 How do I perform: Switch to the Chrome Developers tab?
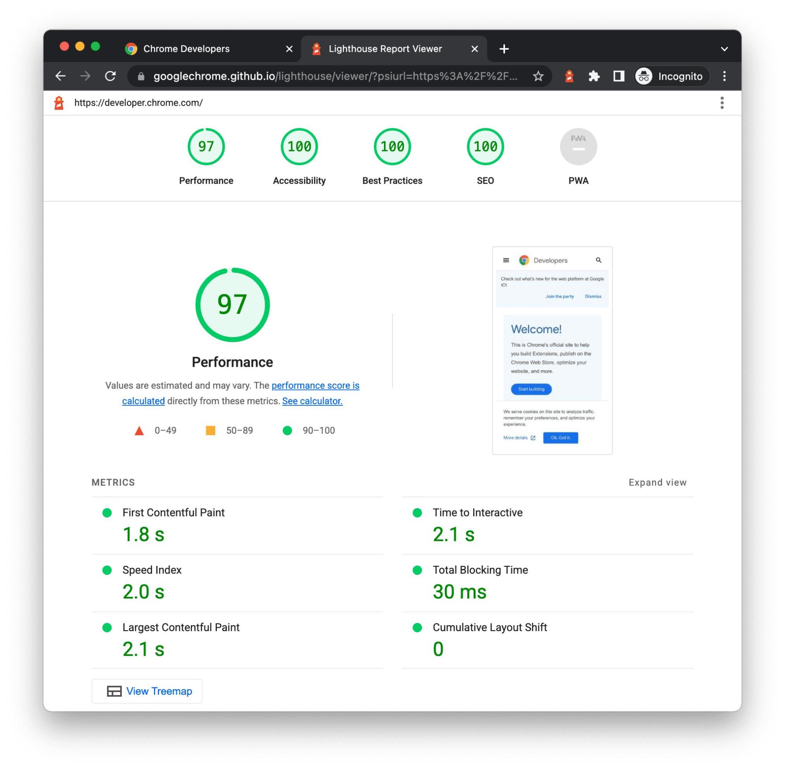tap(209, 49)
